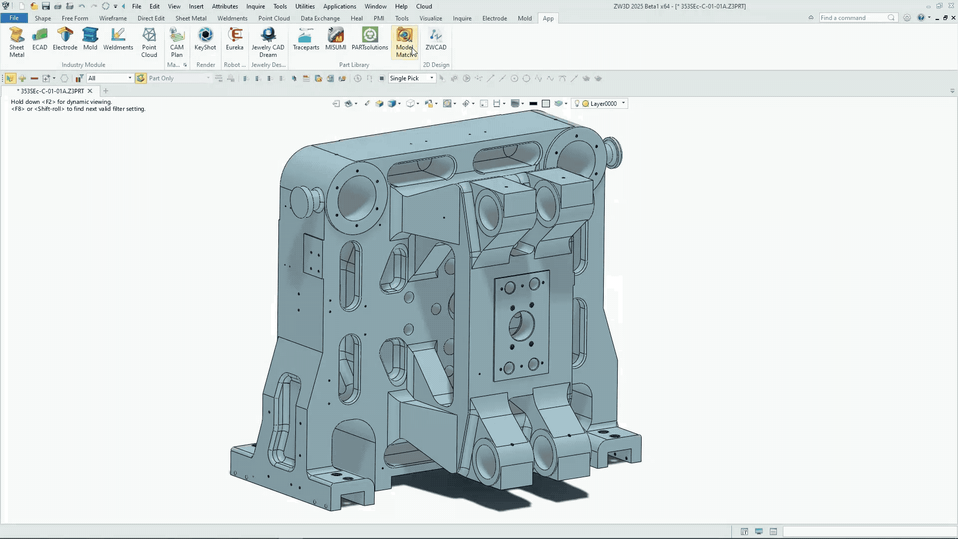Open the Applications menu
The image size is (958, 539).
[x=339, y=6]
